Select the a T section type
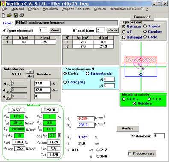Image resolution: width=169 pixels, height=162 pixels. pos(124,32)
